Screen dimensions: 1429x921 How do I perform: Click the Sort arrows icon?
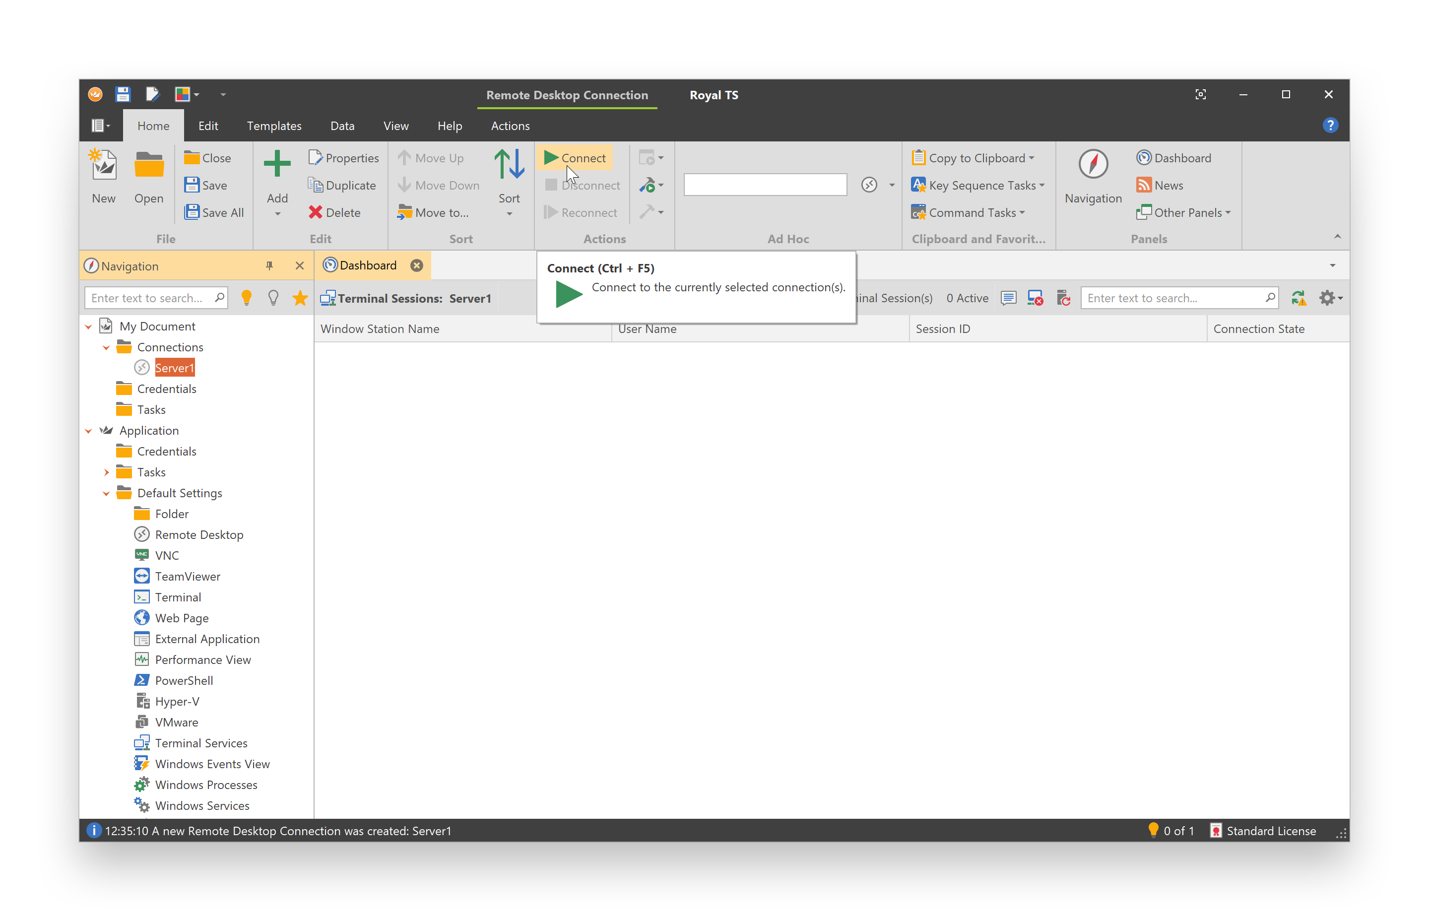(x=509, y=164)
